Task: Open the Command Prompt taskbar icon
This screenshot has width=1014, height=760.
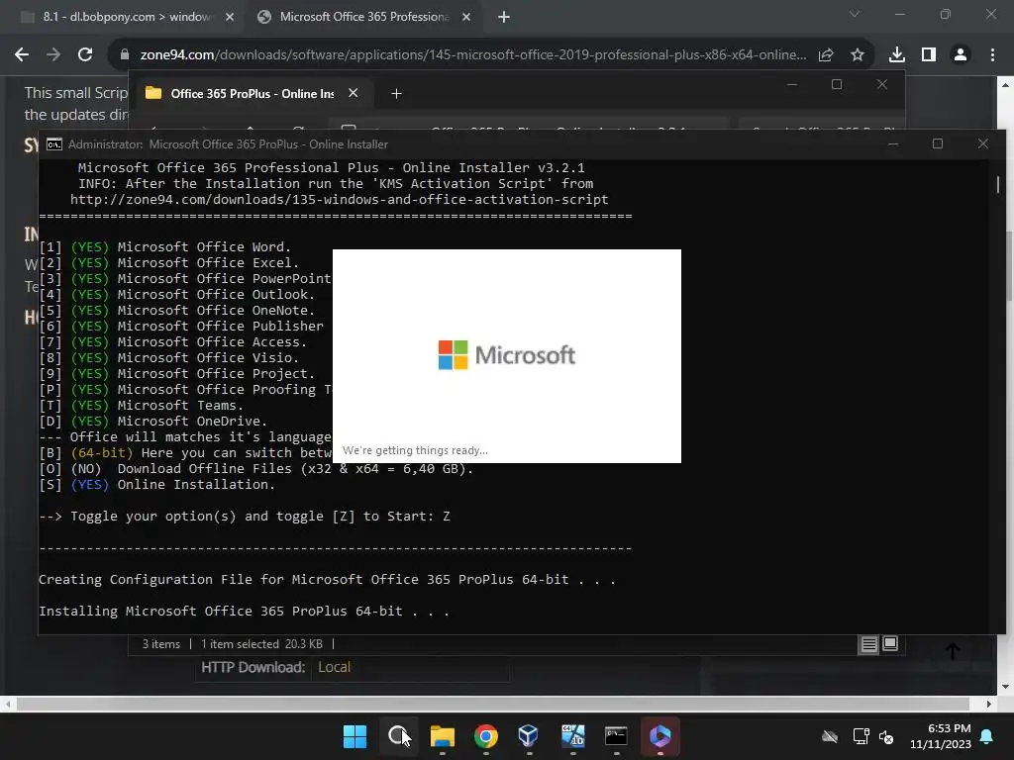Action: [616, 736]
